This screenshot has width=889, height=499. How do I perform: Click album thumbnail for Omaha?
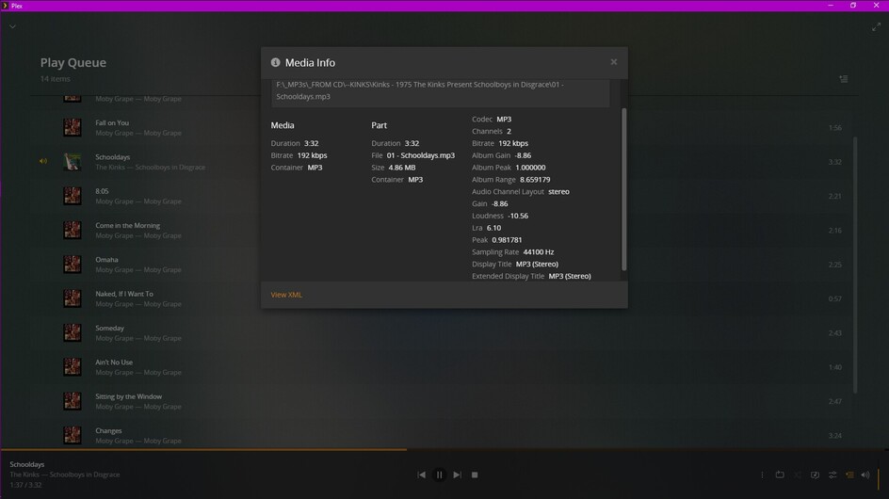[72, 265]
